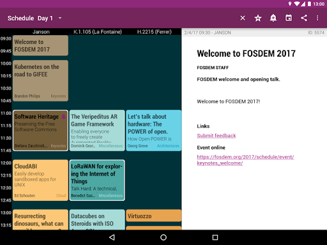Image resolution: width=327 pixels, height=245 pixels.
Task: Toggle the favorite star icon
Action: point(258,18)
